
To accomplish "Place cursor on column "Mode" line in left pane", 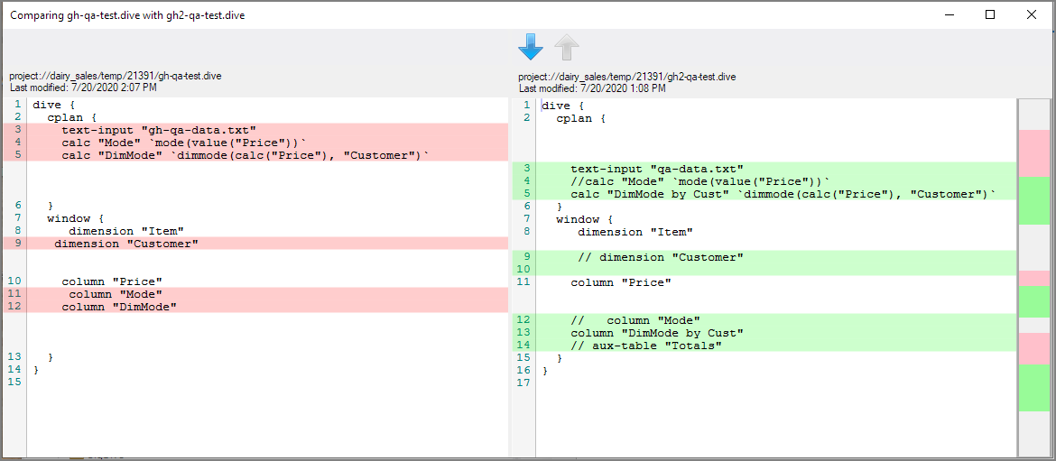I will [x=116, y=294].
